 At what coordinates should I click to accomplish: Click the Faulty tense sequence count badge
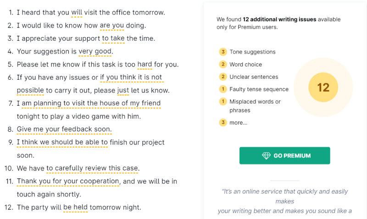click(x=223, y=89)
